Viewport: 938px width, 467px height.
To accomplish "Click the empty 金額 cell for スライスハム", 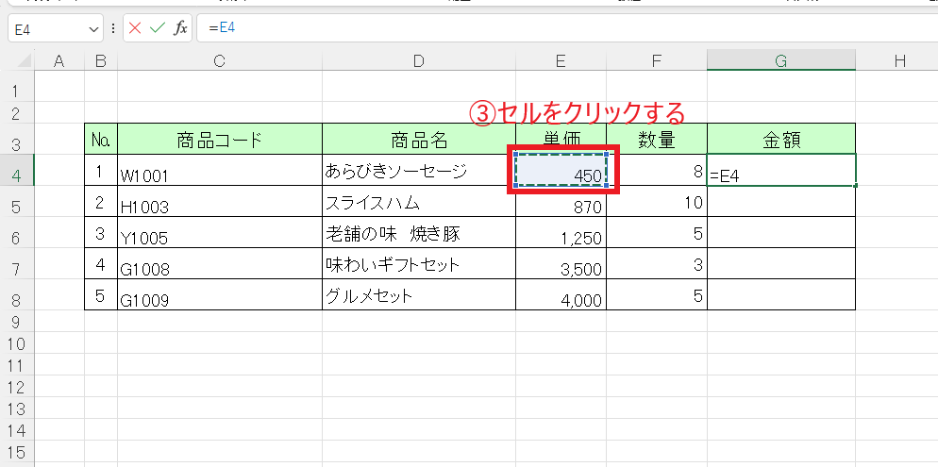I will coord(781,201).
